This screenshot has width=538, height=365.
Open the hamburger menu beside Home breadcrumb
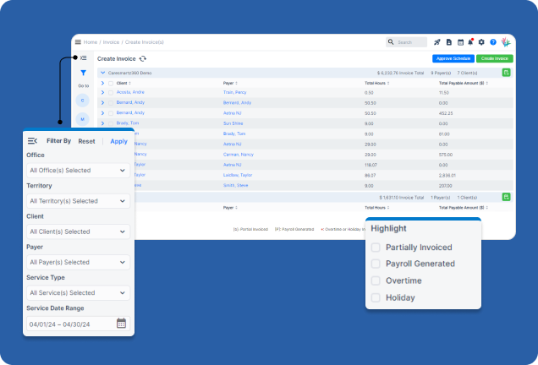click(78, 41)
